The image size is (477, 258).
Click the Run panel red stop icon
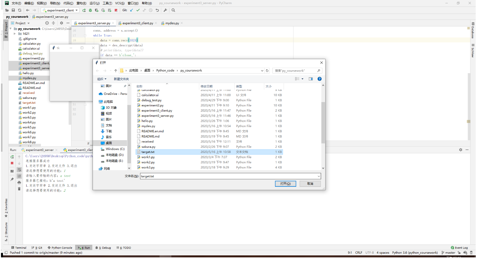tap(12, 163)
